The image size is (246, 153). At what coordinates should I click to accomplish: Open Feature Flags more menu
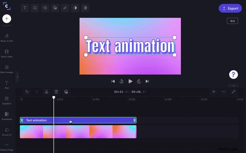click(x=7, y=147)
